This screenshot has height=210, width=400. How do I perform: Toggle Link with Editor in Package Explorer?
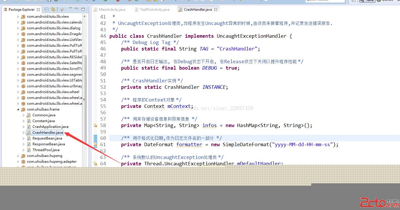[x=53, y=10]
